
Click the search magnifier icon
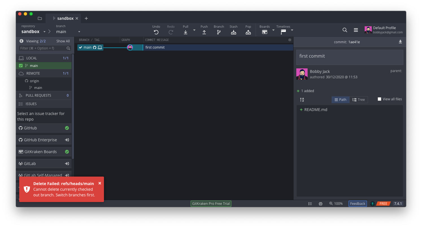point(345,30)
